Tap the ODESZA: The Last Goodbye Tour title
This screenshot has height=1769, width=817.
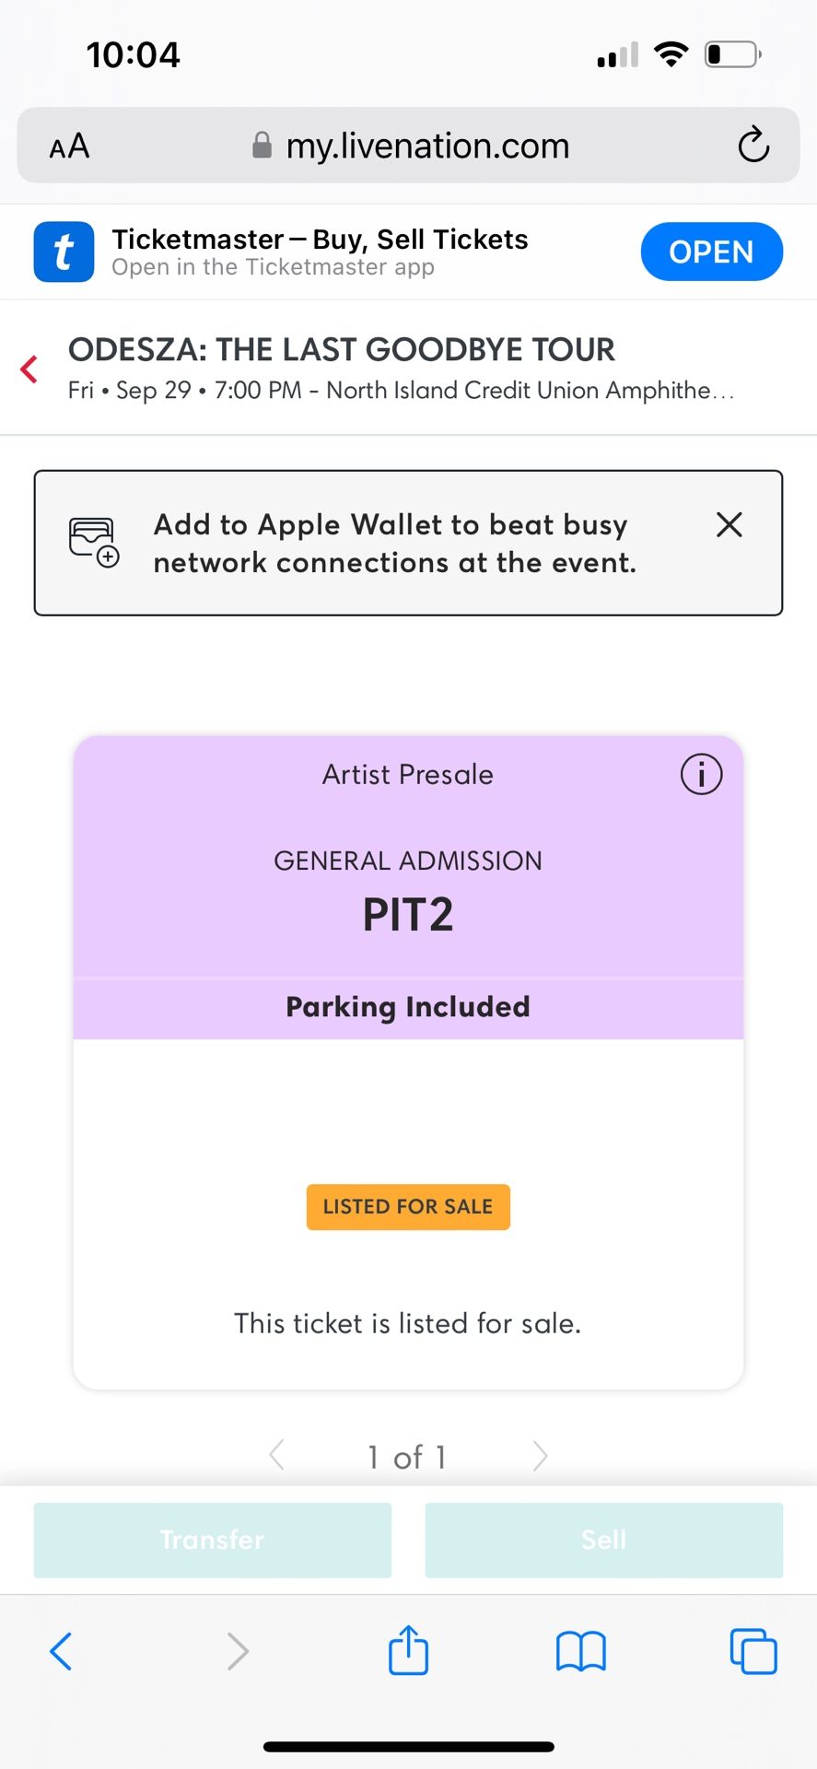[x=341, y=350]
